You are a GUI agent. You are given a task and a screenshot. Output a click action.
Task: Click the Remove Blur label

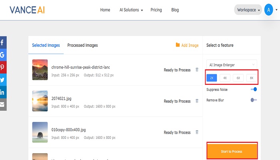[215, 100]
